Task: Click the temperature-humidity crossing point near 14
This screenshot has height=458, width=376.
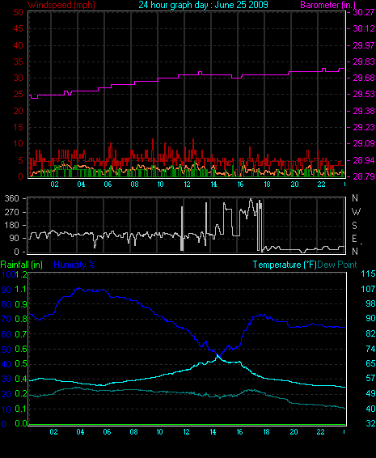Action: [218, 355]
